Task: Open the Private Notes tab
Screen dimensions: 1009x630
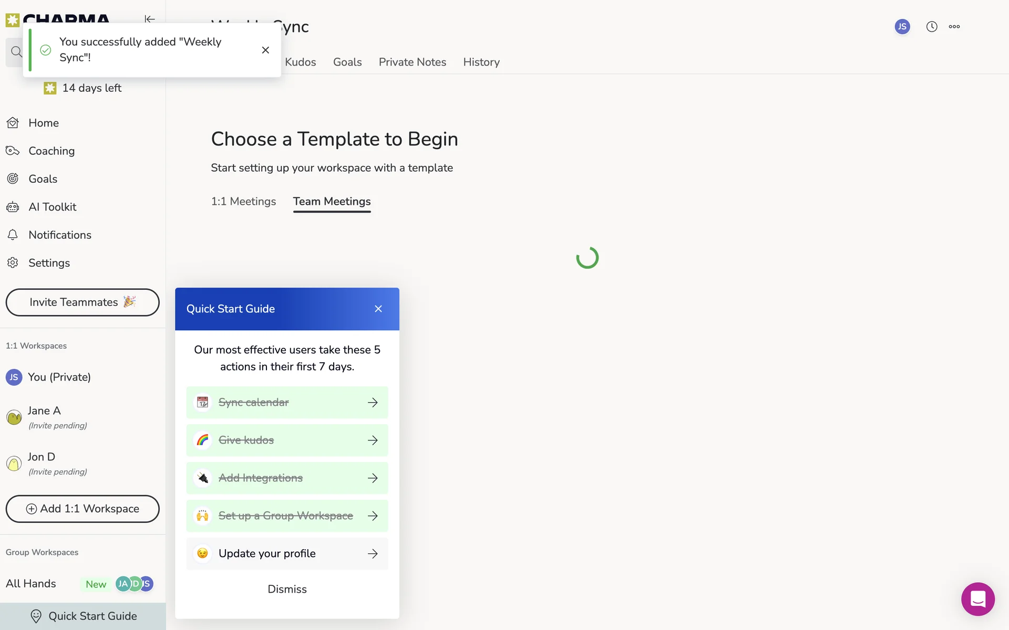Action: coord(412,62)
